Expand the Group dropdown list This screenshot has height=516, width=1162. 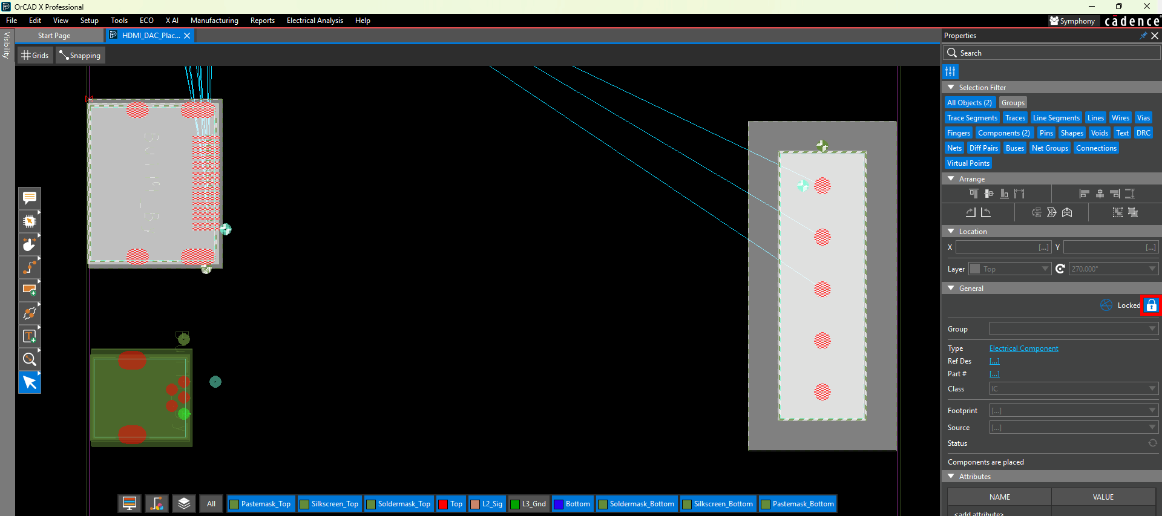1152,328
